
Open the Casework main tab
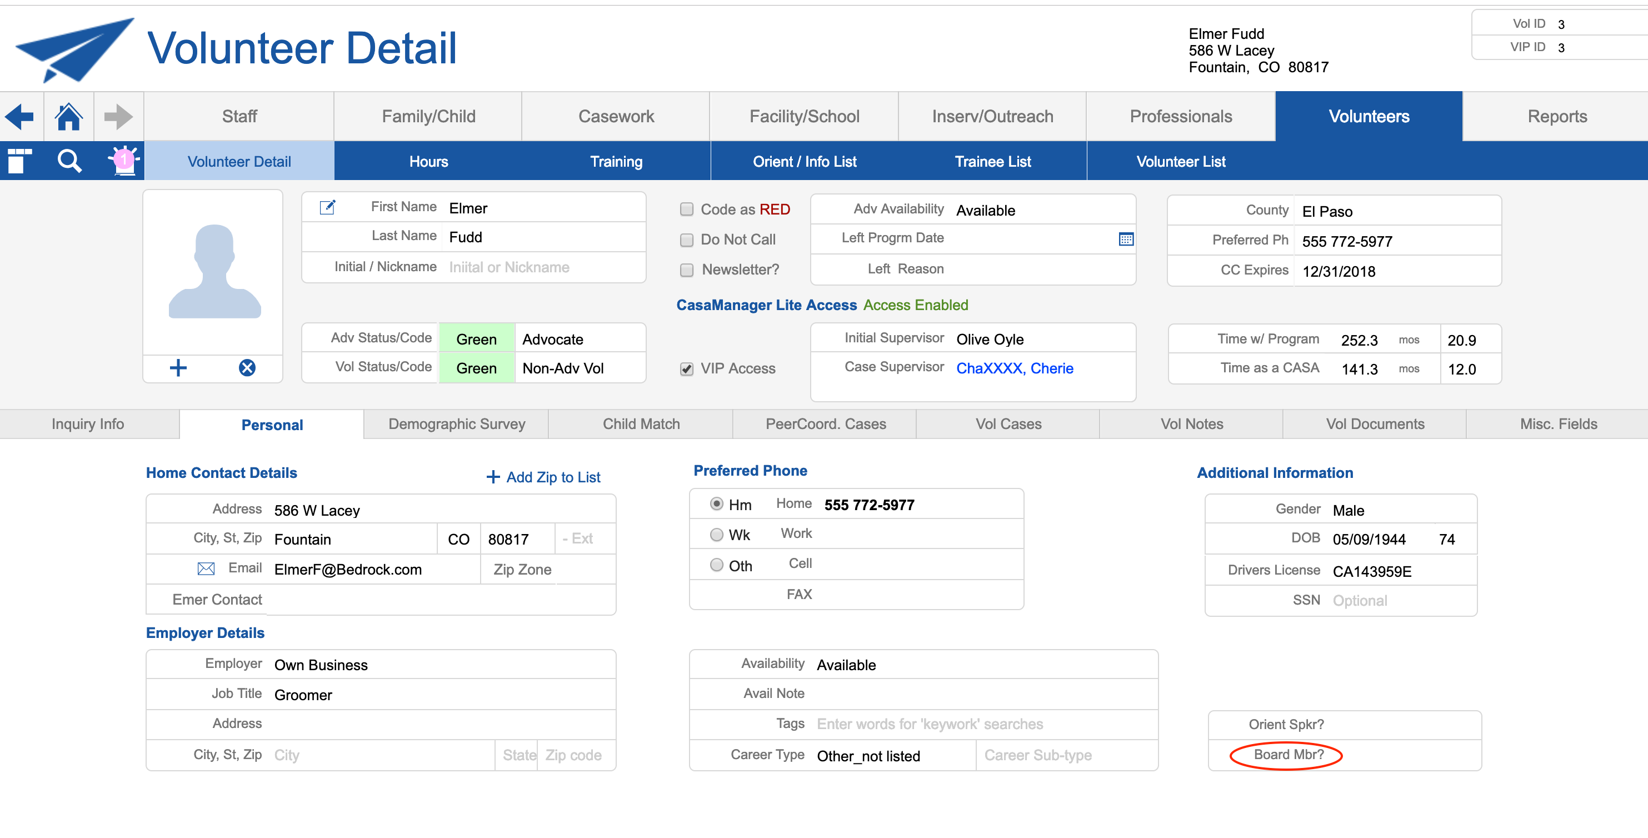(616, 117)
